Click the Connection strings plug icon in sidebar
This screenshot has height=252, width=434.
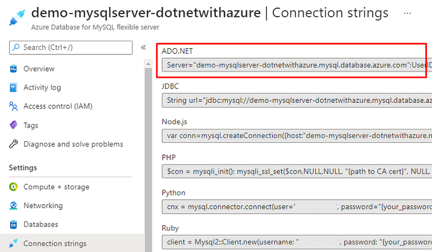13,243
